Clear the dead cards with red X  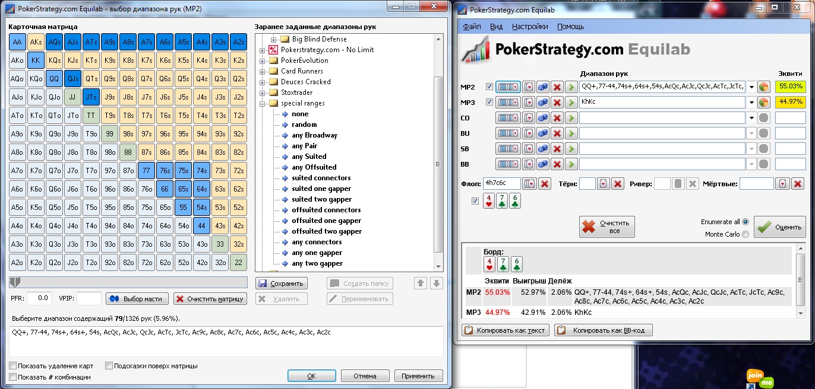[798, 184]
